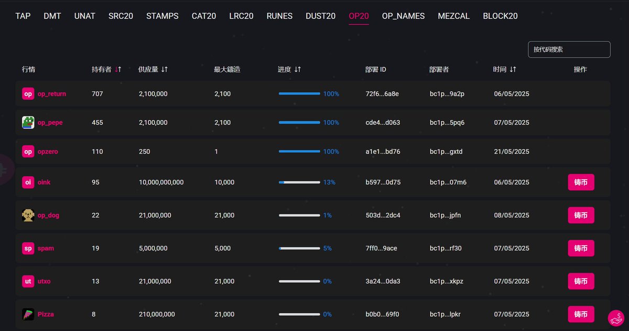This screenshot has height=331, width=629.
Task: Open the MEZCAL tab
Action: tap(454, 16)
